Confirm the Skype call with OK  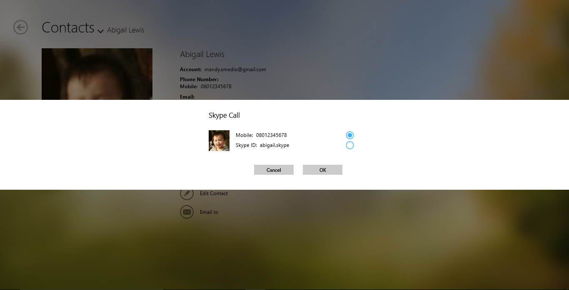(x=322, y=170)
